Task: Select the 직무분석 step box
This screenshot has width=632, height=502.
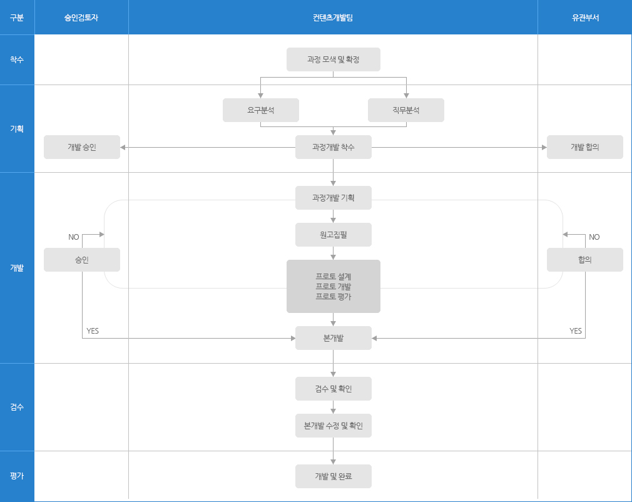Action: (x=405, y=110)
